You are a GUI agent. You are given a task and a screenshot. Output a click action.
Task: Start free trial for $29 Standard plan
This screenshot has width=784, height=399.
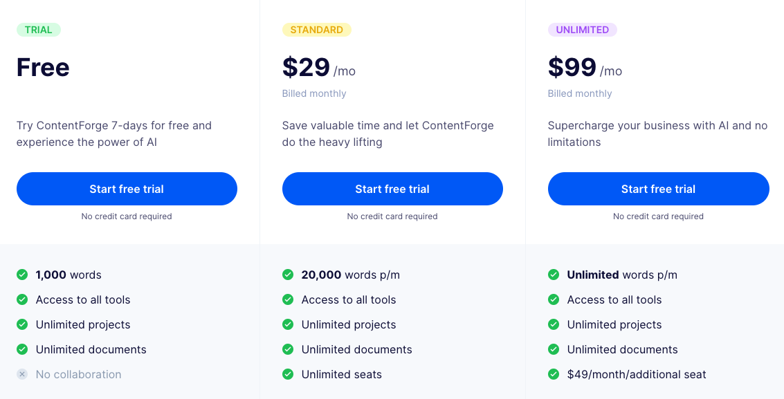tap(392, 189)
